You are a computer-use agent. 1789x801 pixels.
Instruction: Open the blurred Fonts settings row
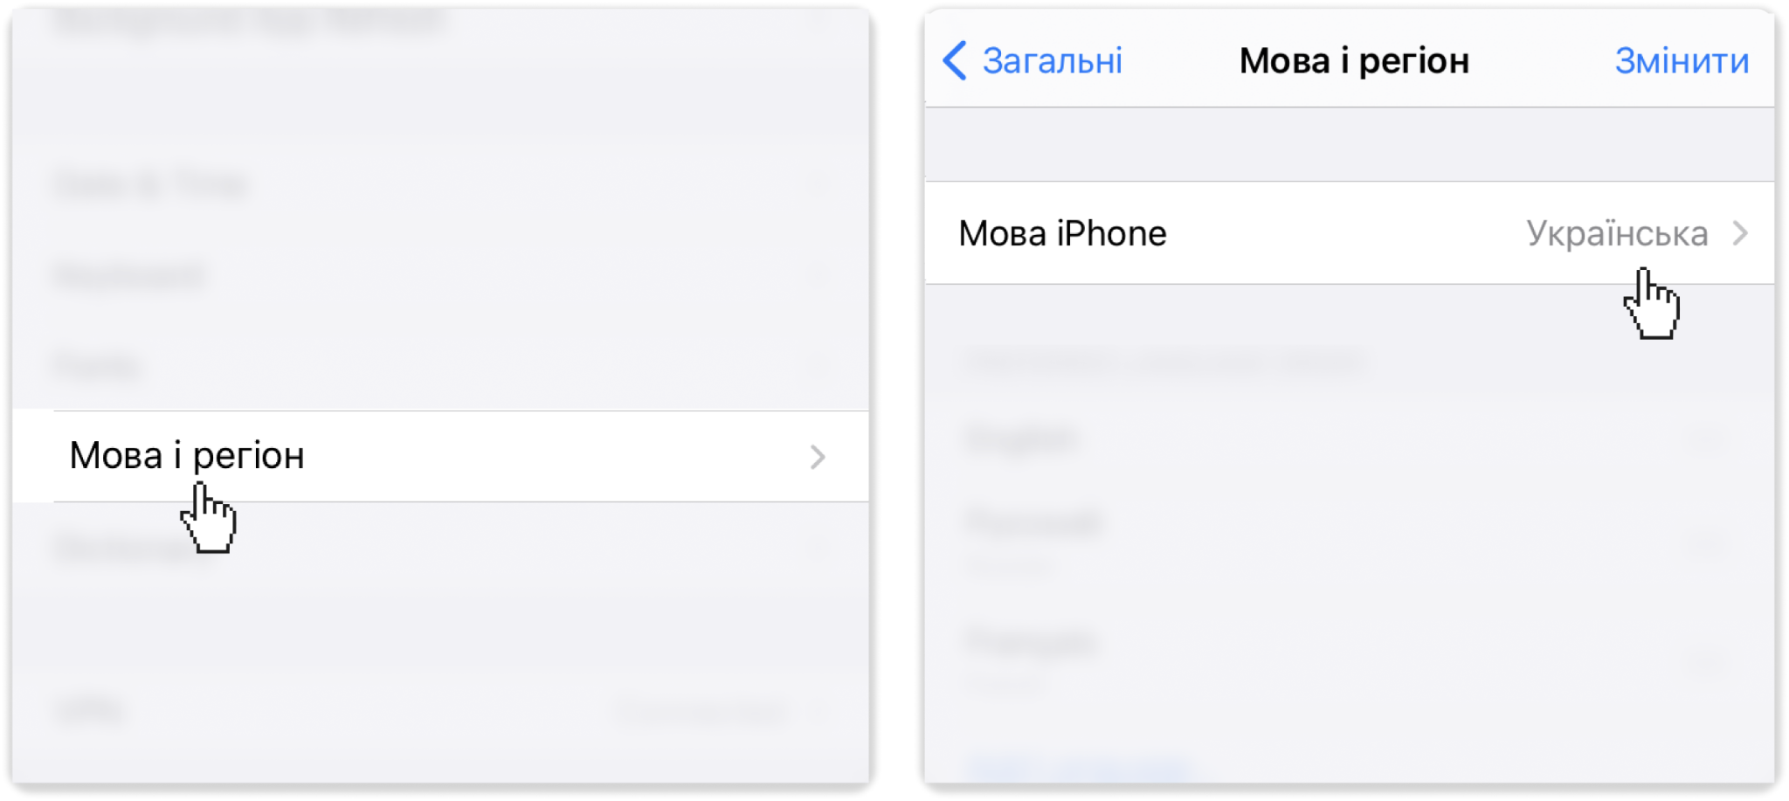click(x=441, y=366)
